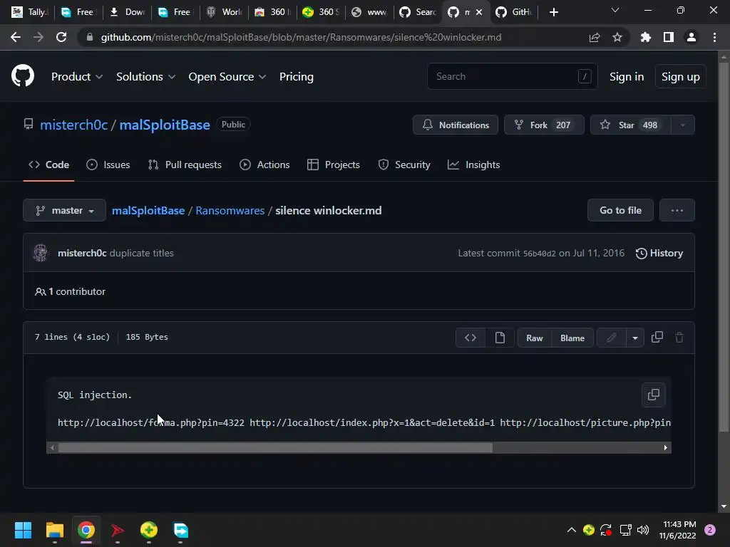Click the Pricing link
This screenshot has height=547, width=730.
click(296, 77)
